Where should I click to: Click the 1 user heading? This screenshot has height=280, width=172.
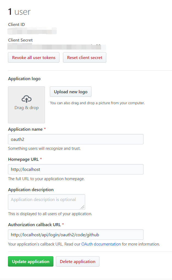pos(19,12)
